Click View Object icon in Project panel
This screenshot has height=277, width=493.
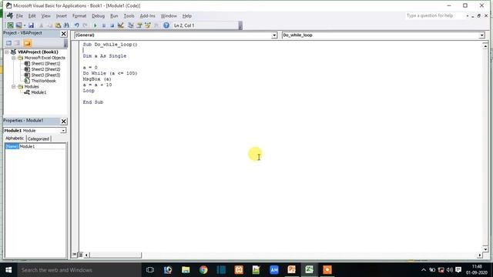17,43
